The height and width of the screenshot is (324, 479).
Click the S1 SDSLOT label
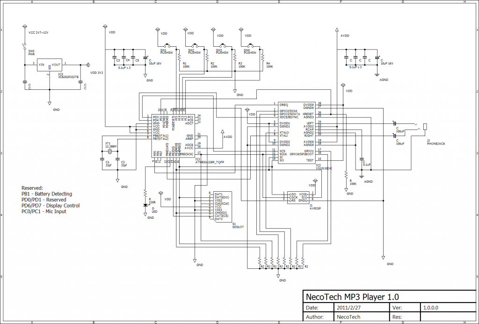click(x=238, y=226)
